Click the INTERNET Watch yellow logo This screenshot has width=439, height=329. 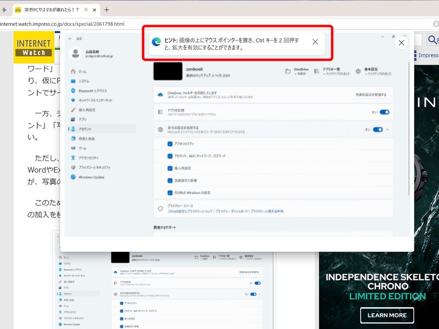(34, 47)
